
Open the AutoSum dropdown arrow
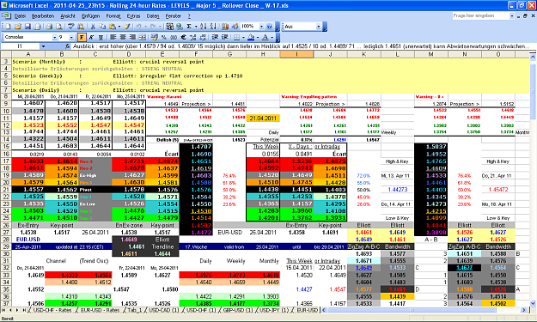[x=196, y=27]
